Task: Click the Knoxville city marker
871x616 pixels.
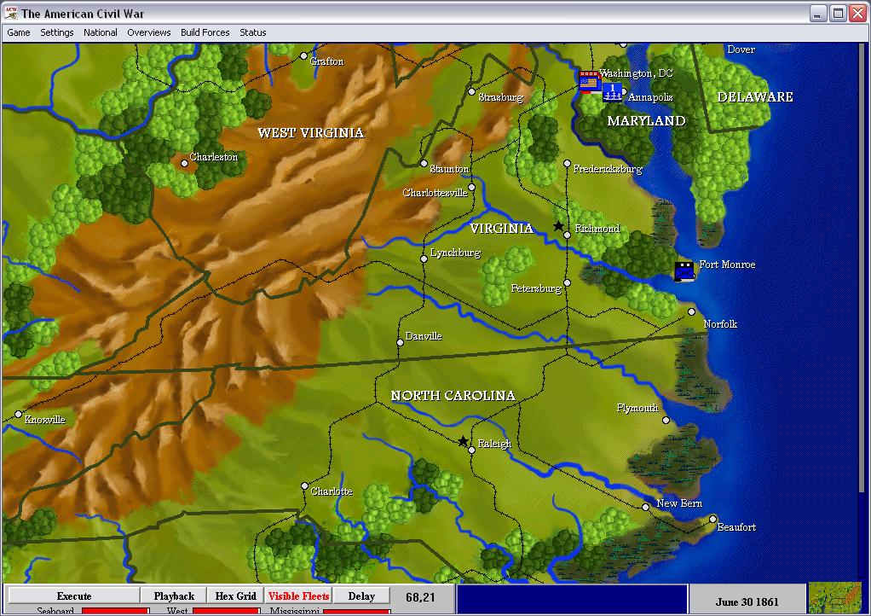Action: coord(19,414)
